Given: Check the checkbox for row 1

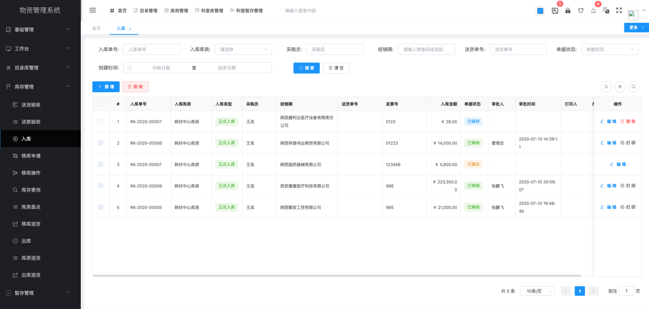Looking at the screenshot, I should pyautogui.click(x=101, y=121).
